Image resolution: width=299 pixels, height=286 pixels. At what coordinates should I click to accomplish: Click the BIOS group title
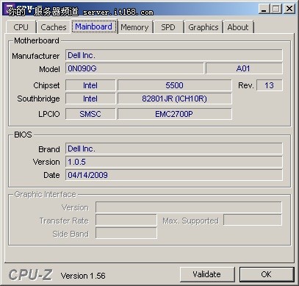click(x=23, y=135)
